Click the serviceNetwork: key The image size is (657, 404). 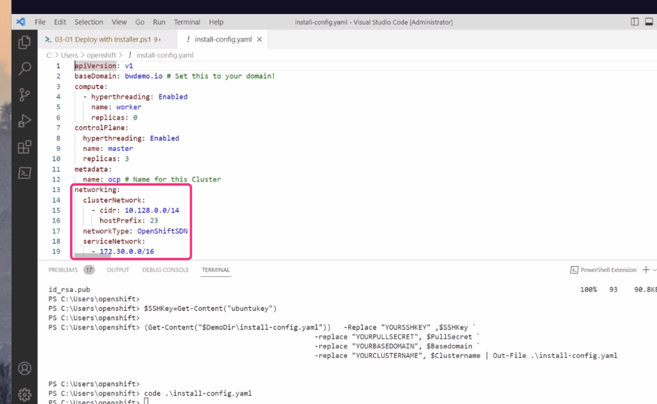click(114, 241)
